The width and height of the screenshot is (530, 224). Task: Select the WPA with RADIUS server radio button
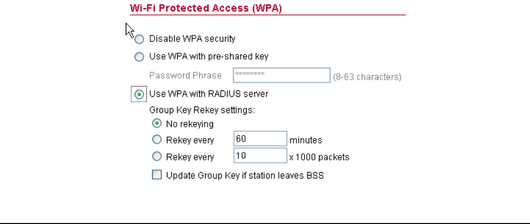[139, 93]
